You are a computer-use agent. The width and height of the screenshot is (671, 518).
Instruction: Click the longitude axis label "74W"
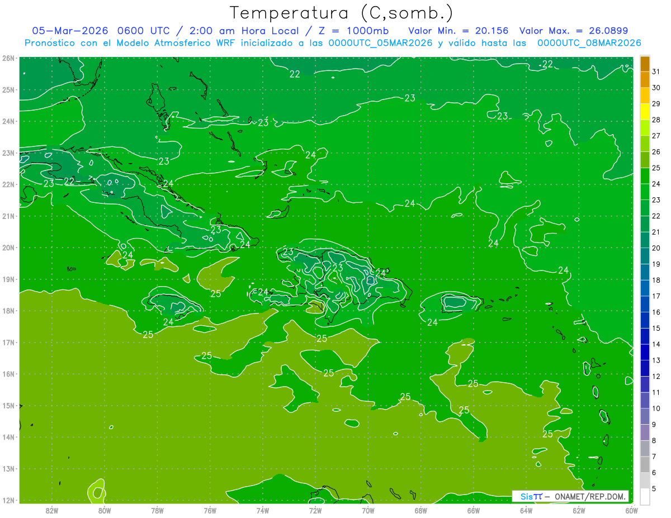tap(262, 510)
